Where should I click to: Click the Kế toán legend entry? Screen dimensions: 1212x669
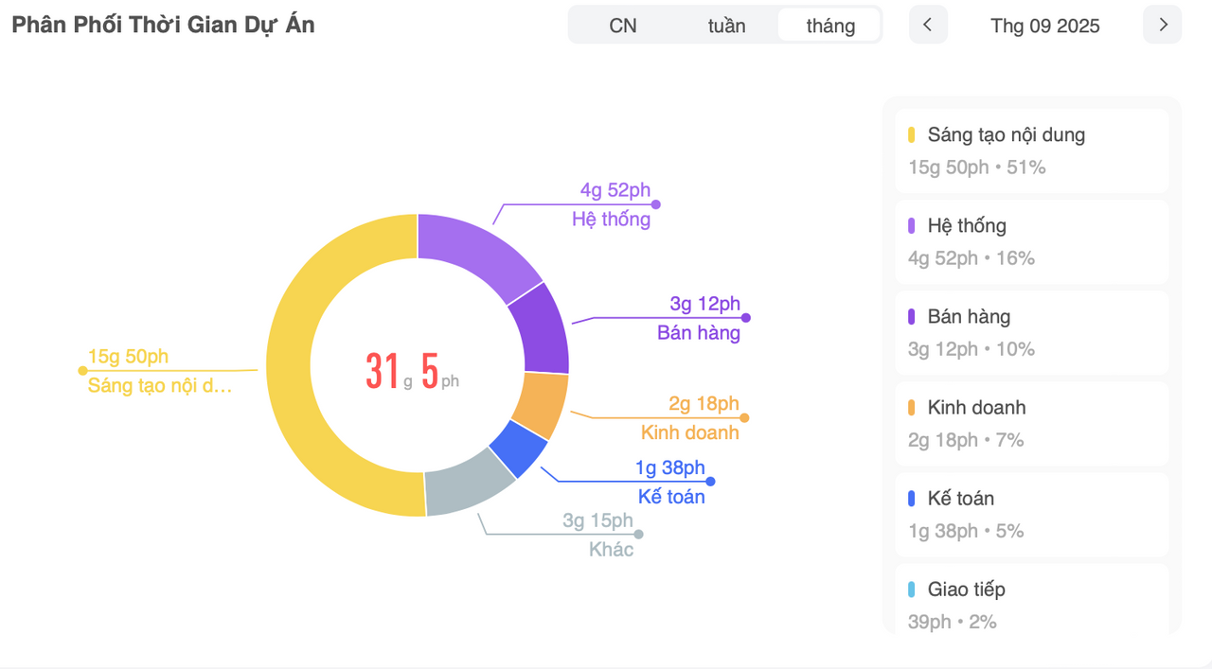1031,513
